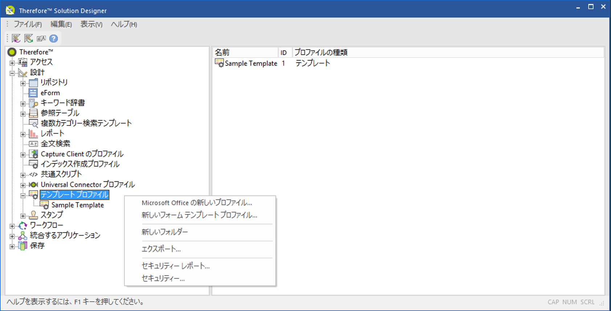This screenshot has height=311, width=611.
Task: Open the 編集(E) menu
Action: point(61,24)
